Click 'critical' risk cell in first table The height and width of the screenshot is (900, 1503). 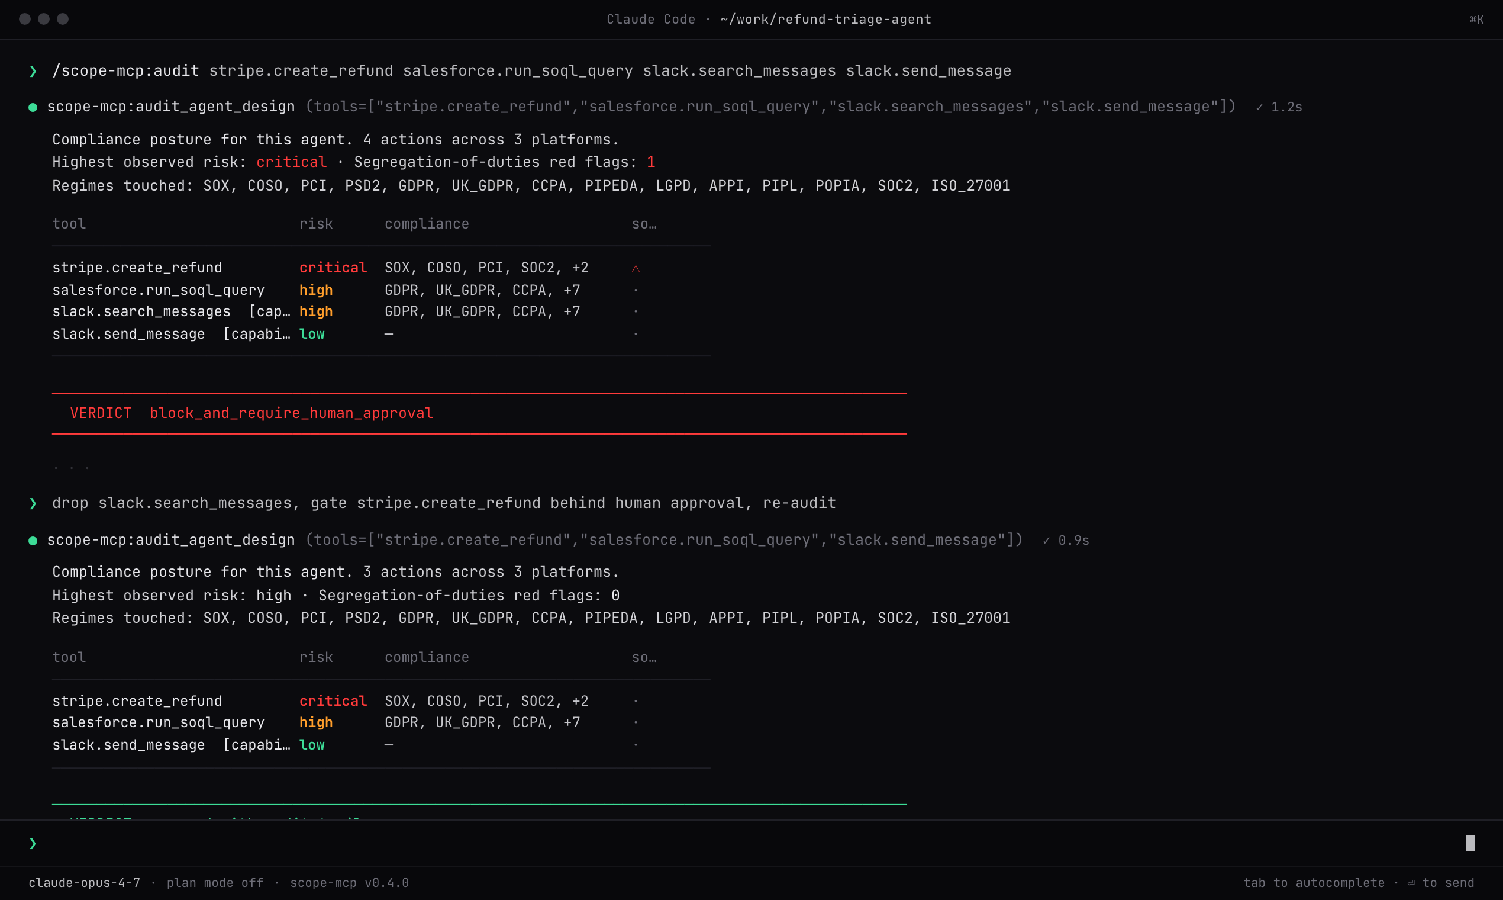coord(333,268)
